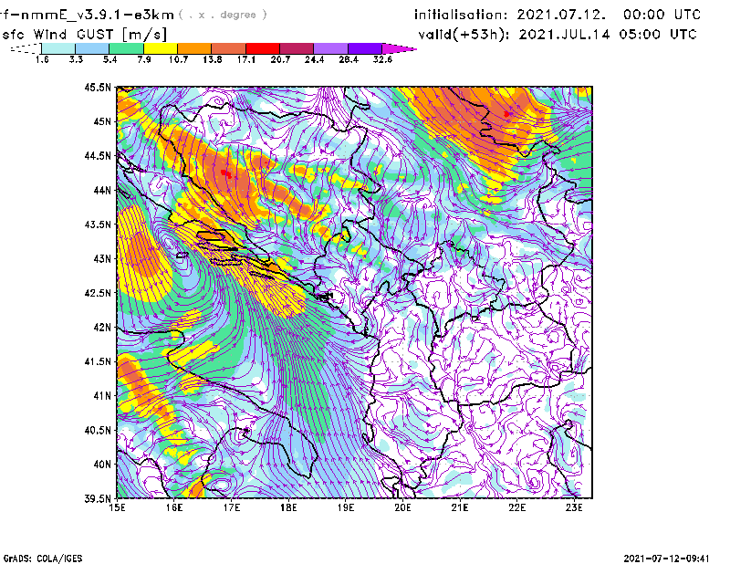
Task: Click the 41.5N latitude label
Action: point(98,361)
